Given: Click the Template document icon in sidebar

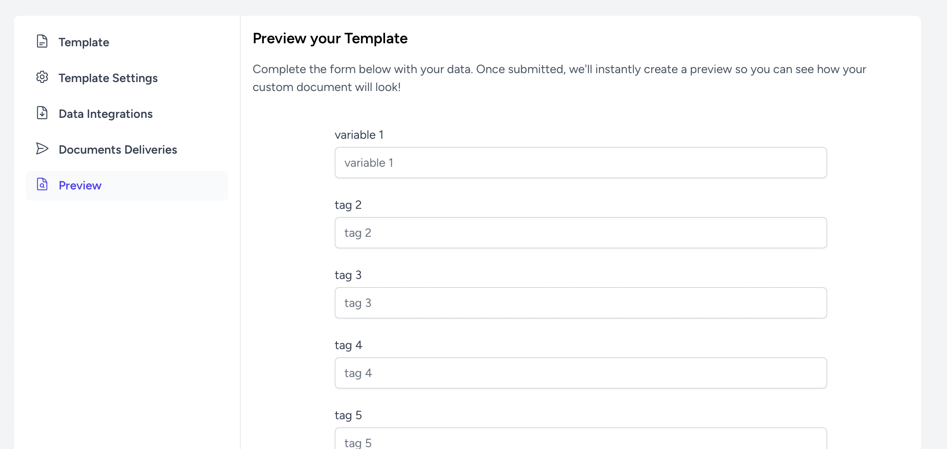Looking at the screenshot, I should click(42, 41).
